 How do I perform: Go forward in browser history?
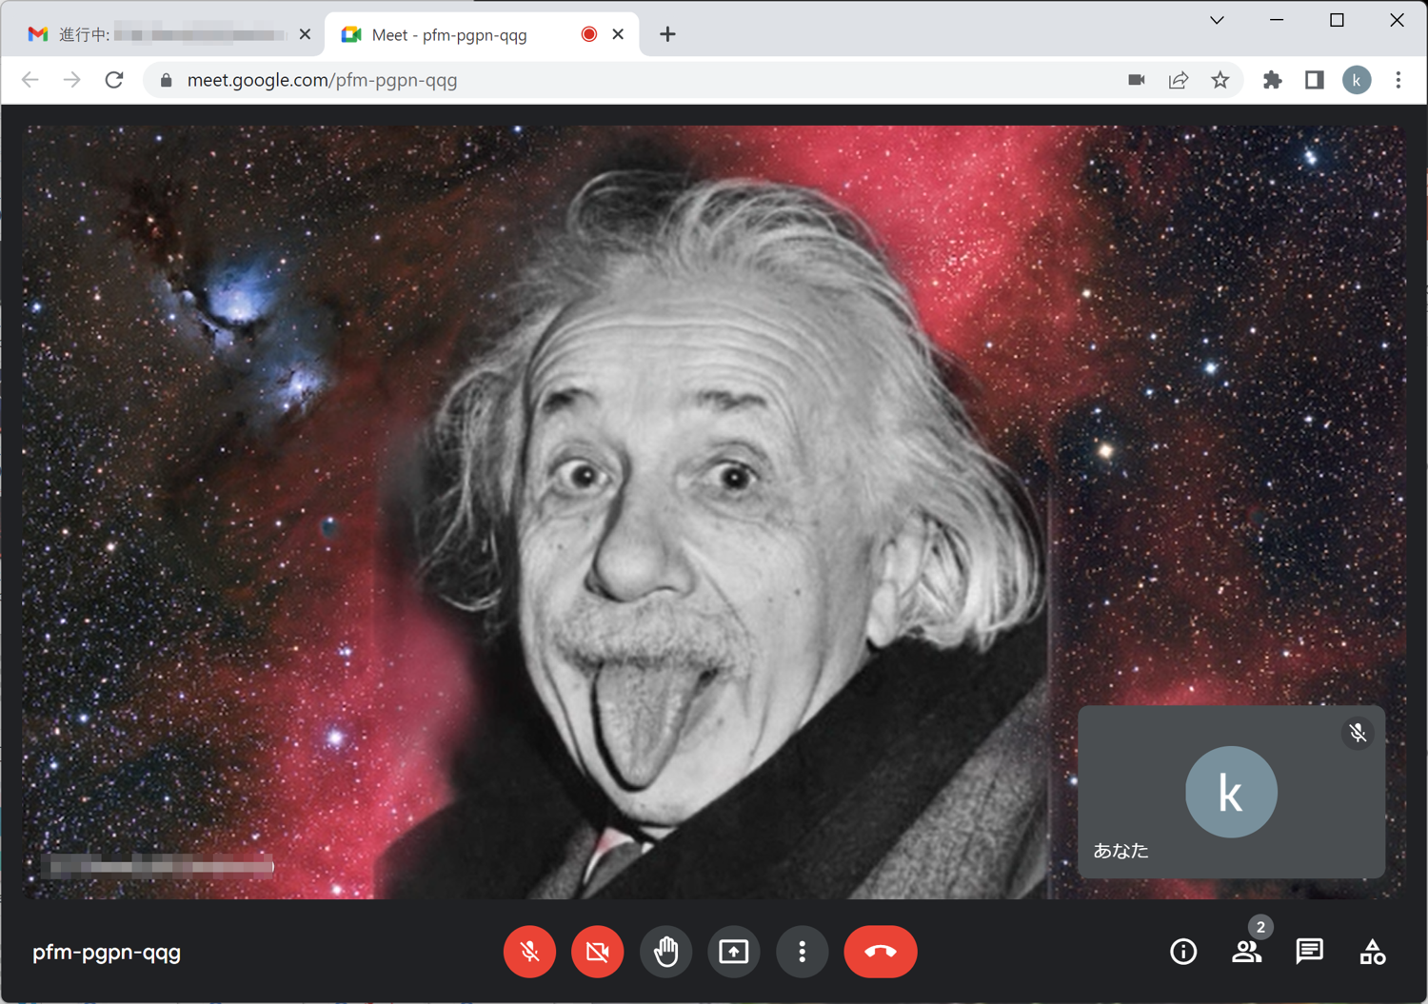coord(72,80)
